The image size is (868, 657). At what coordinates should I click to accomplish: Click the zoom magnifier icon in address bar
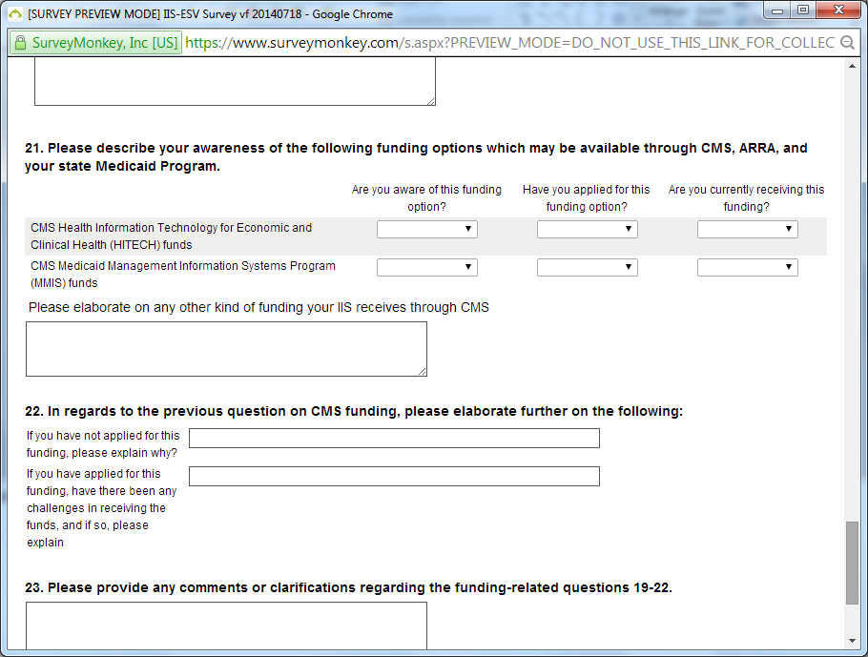[847, 43]
